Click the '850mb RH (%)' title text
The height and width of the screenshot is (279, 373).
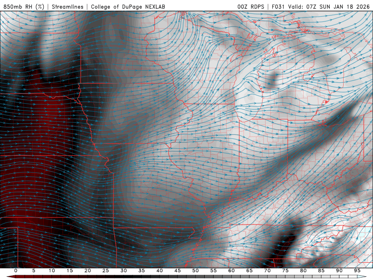pos(24,7)
